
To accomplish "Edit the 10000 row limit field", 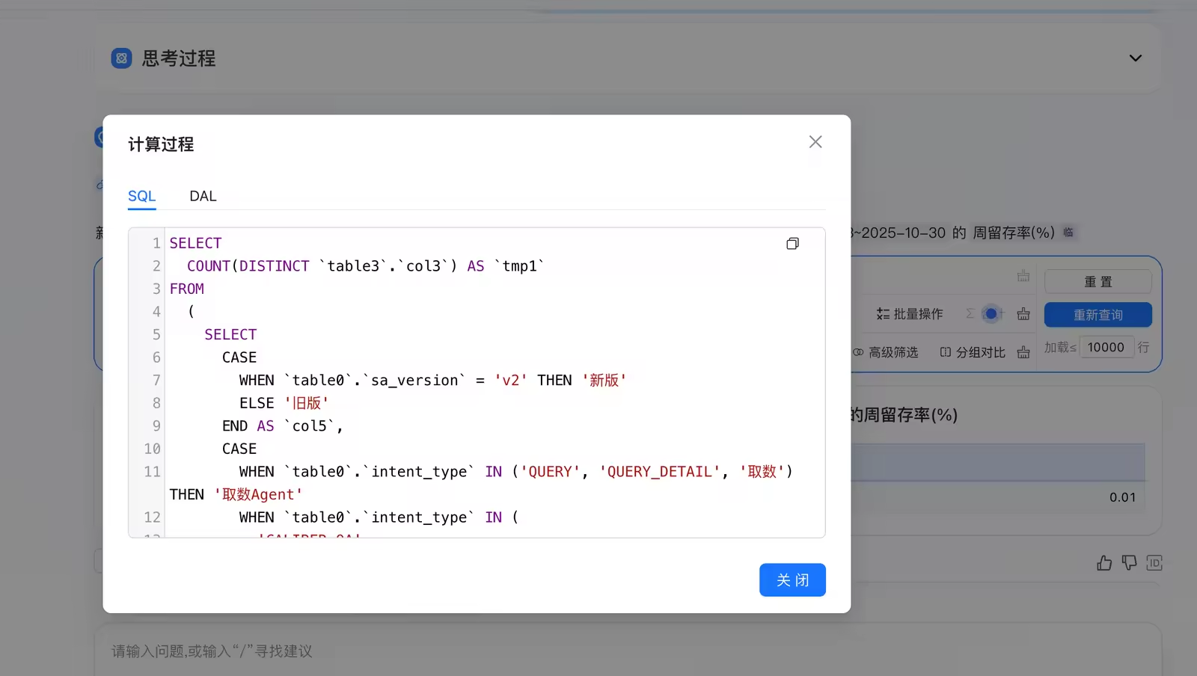I will pyautogui.click(x=1106, y=347).
